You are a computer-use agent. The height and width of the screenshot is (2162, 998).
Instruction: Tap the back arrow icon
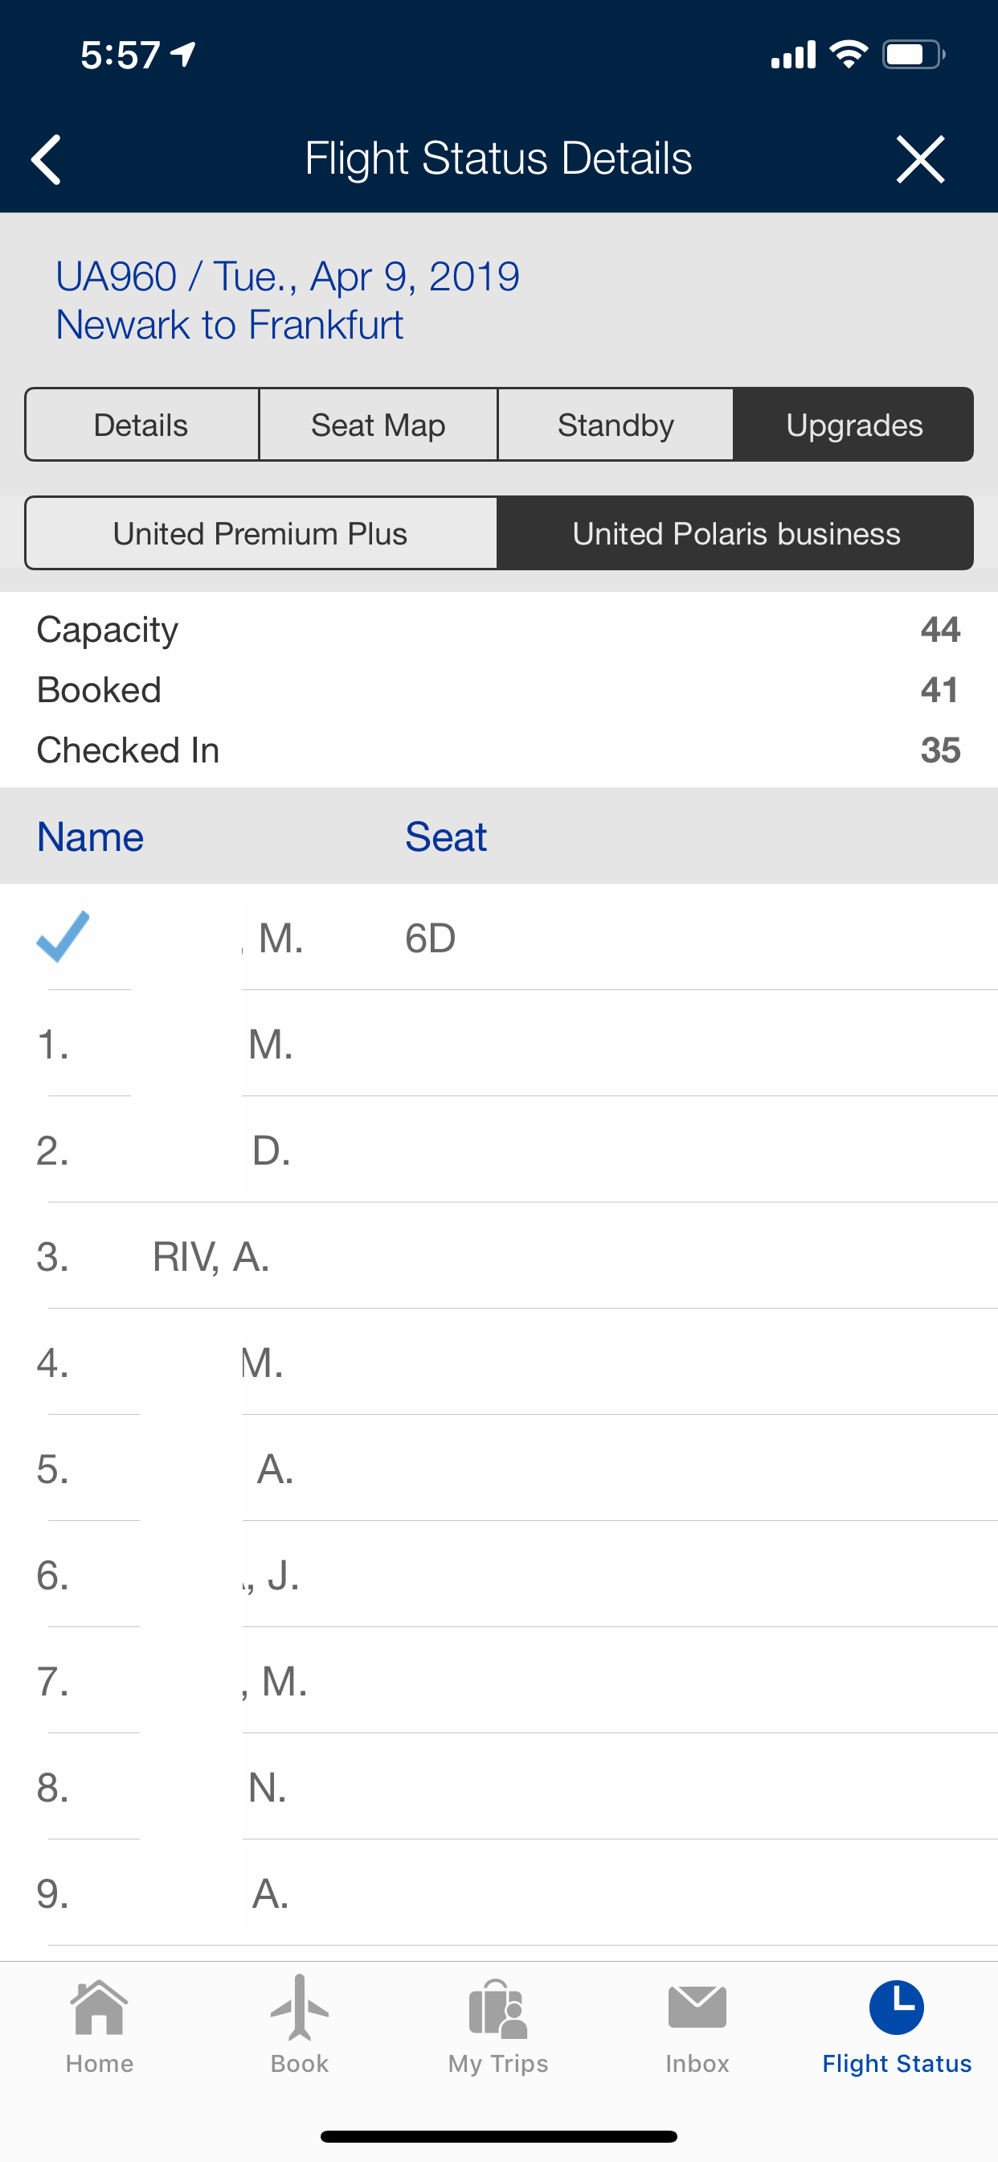[47, 158]
